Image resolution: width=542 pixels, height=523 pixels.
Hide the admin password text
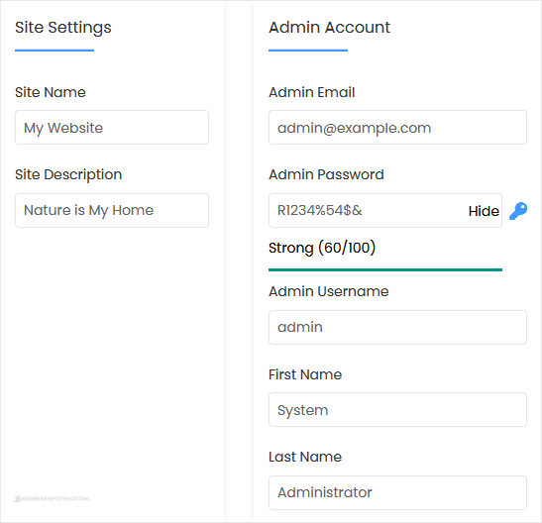tap(484, 211)
